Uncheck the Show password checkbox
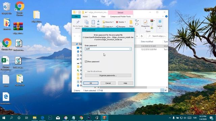216x121 pixels. tap(86, 62)
